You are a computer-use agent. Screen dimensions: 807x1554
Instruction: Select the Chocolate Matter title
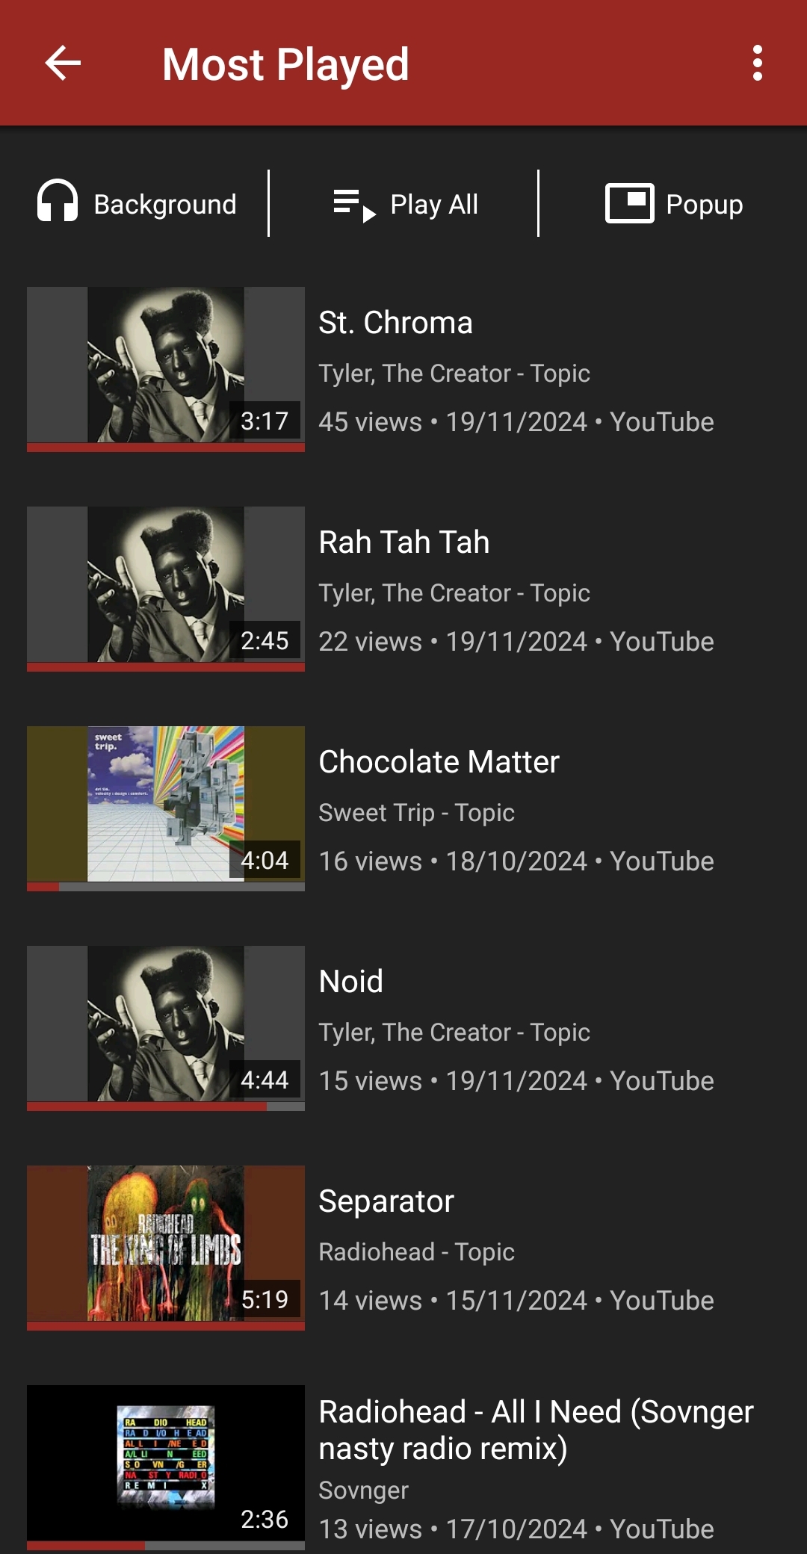(439, 762)
